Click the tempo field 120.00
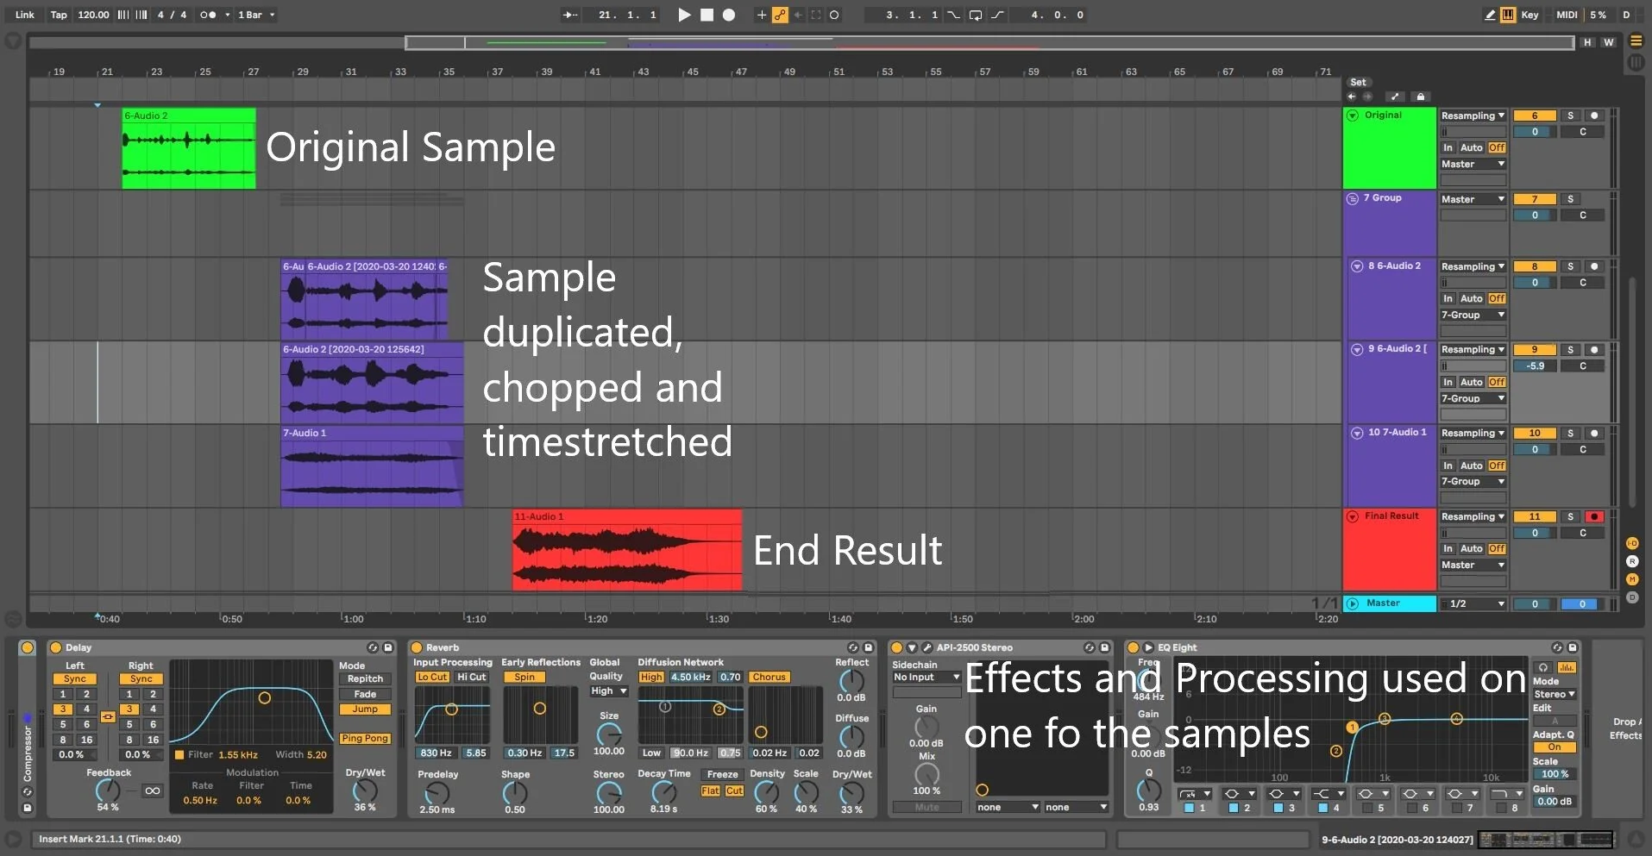This screenshot has height=856, width=1652. click(93, 15)
